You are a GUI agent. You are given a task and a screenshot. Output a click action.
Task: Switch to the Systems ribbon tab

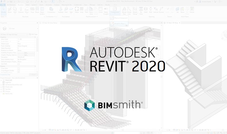coord(34,5)
